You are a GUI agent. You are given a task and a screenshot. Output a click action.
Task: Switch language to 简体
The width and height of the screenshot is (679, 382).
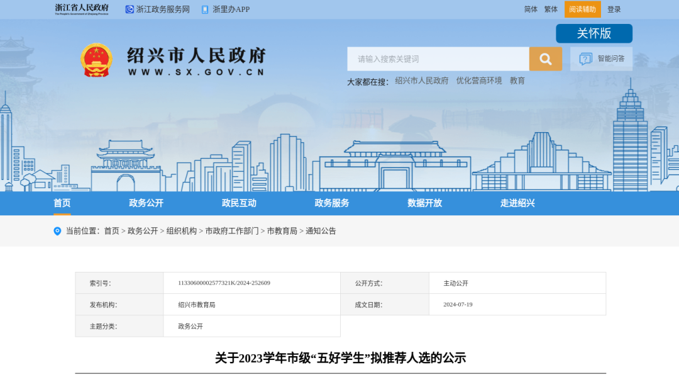[531, 9]
